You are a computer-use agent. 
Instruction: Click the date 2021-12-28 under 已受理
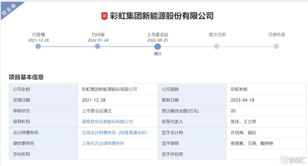click(39, 40)
